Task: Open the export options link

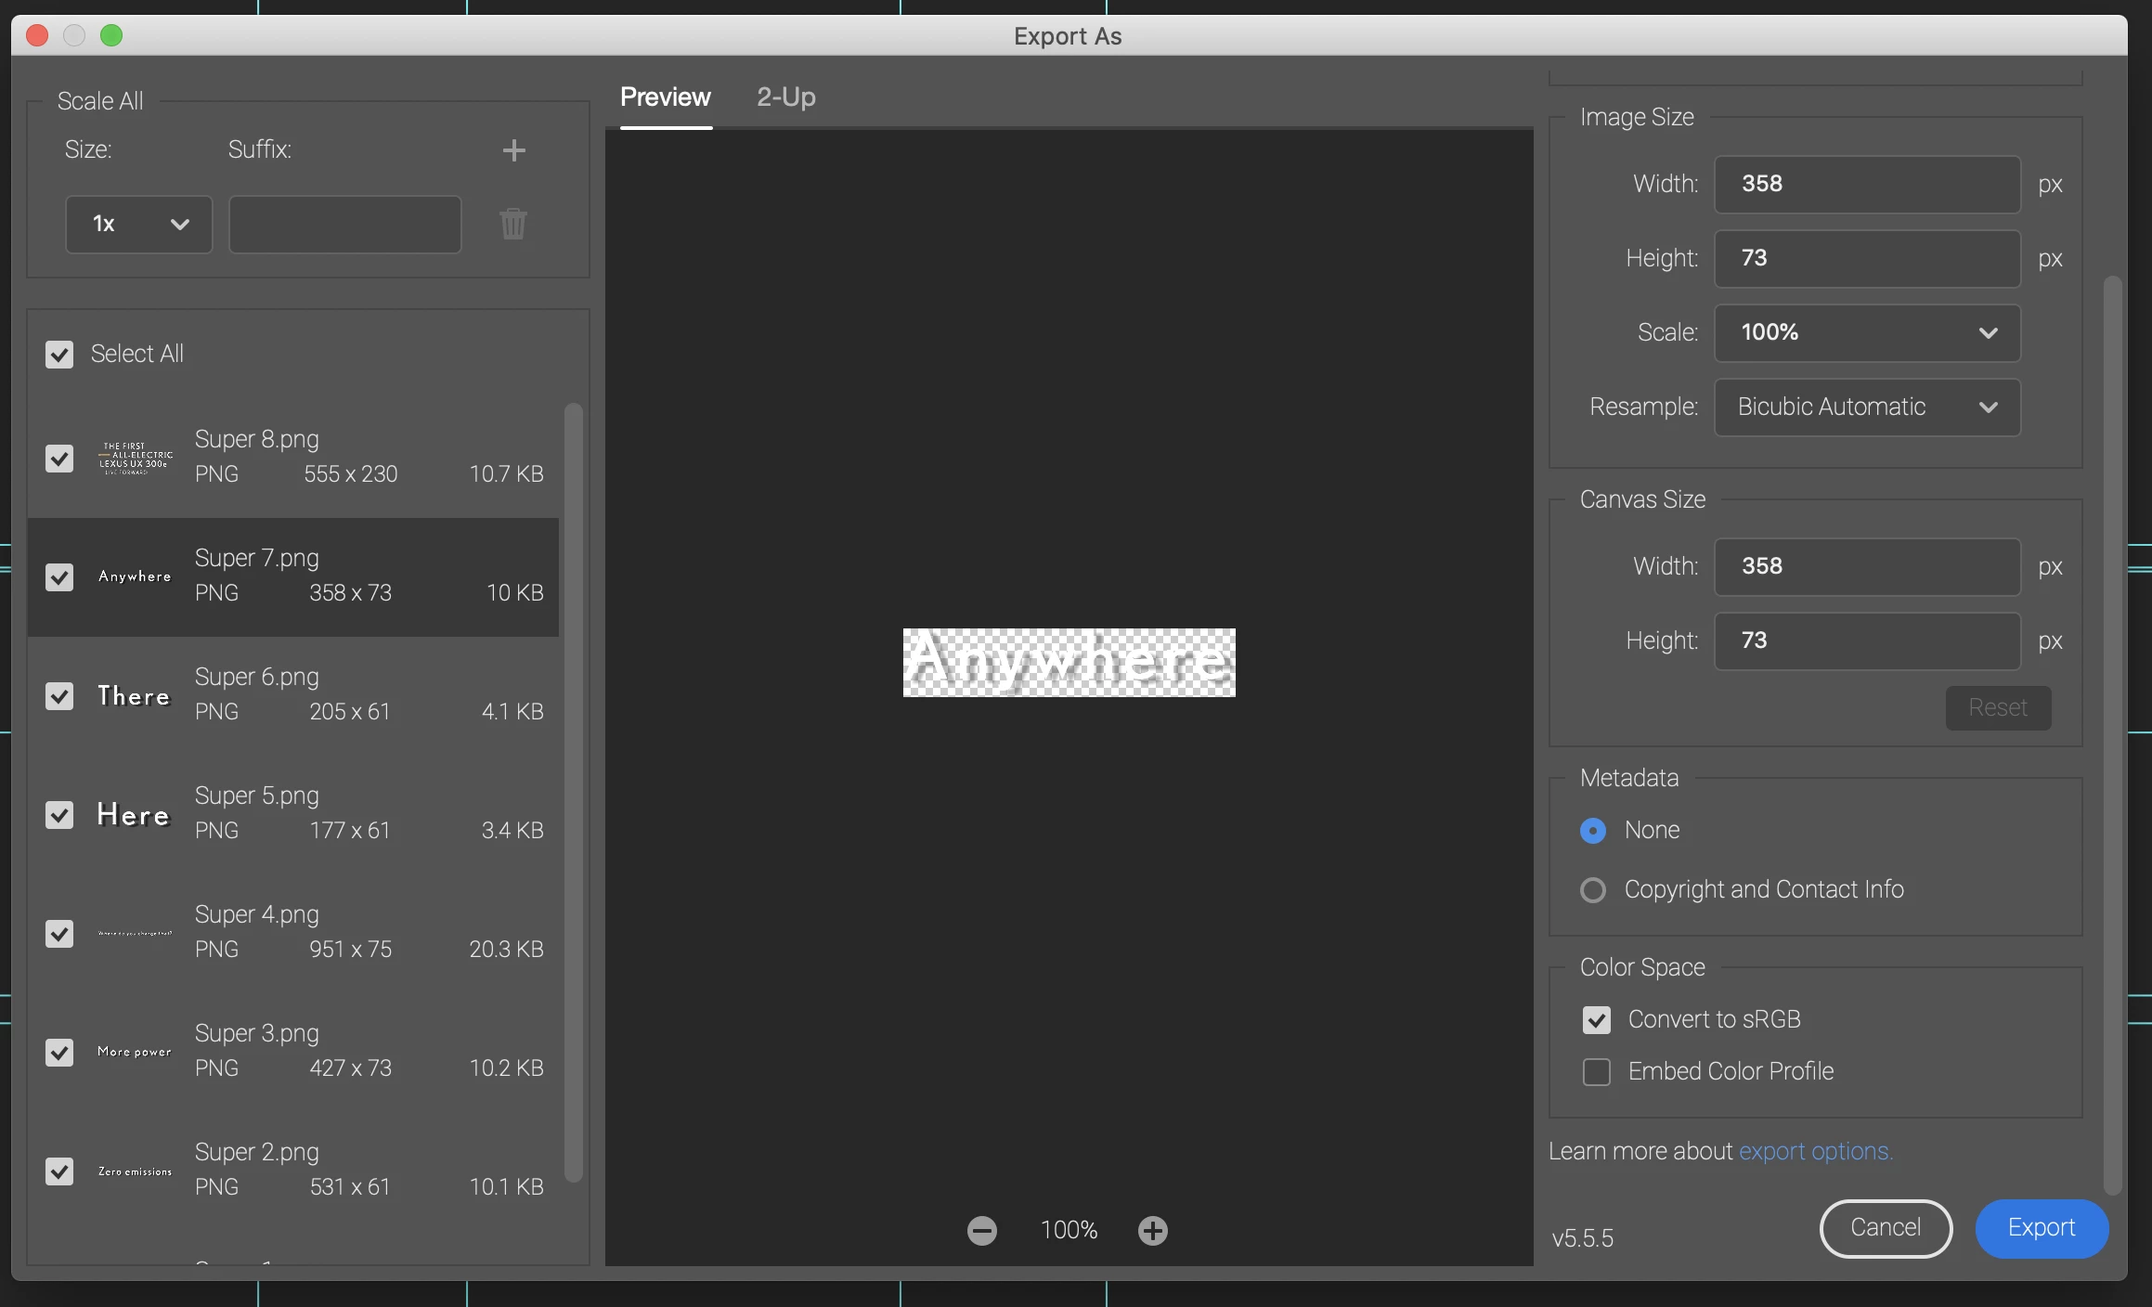Action: point(1814,1152)
